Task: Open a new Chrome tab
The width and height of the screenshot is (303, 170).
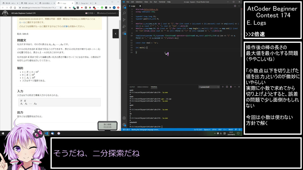Action: click(x=95, y=3)
